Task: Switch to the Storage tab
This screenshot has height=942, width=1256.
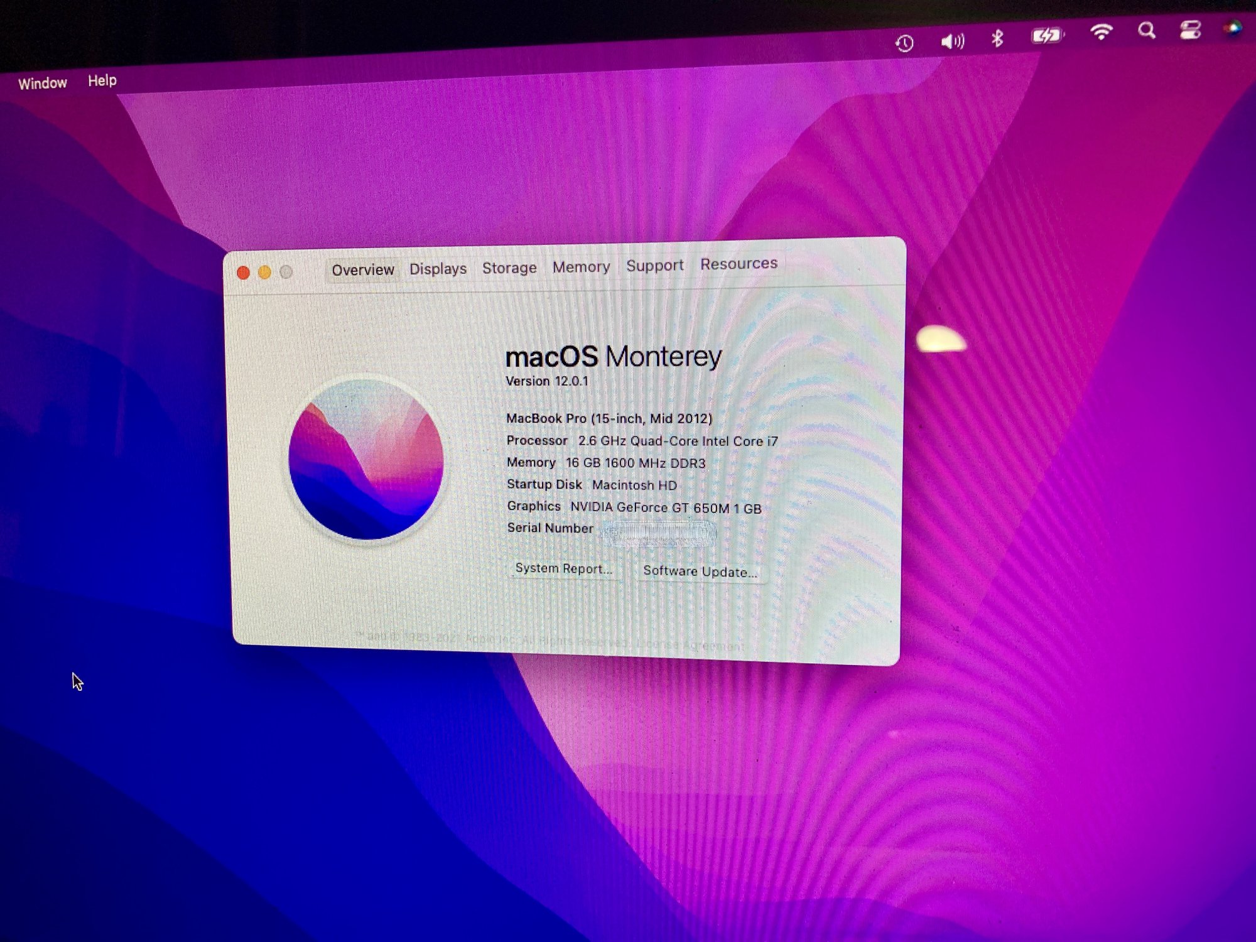Action: tap(509, 268)
